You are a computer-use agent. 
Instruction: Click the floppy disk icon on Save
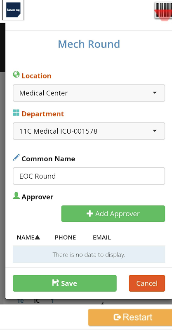click(56, 283)
